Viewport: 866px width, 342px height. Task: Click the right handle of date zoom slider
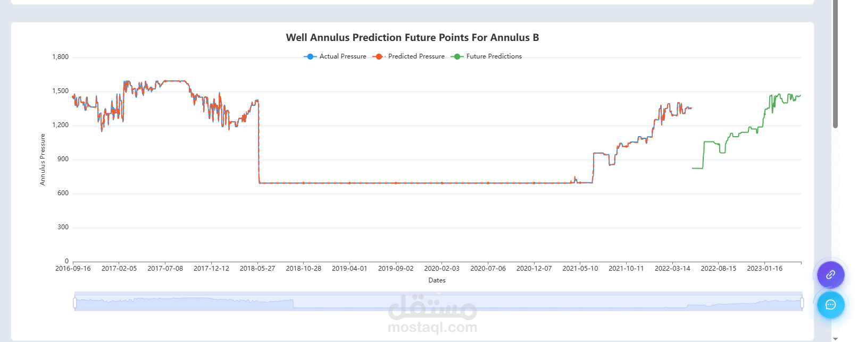(802, 303)
